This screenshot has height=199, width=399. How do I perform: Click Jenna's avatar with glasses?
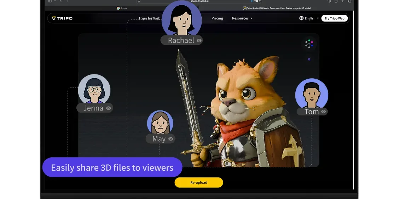[x=94, y=89]
